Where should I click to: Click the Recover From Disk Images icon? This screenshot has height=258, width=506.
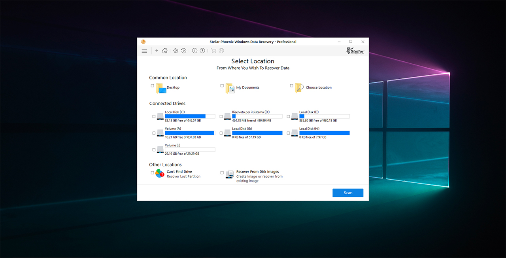pos(230,174)
